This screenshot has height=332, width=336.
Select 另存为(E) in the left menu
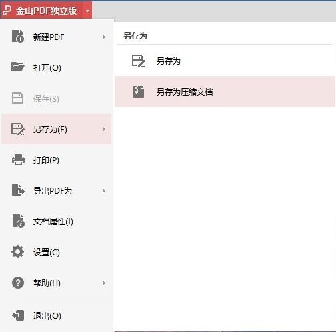(x=57, y=129)
